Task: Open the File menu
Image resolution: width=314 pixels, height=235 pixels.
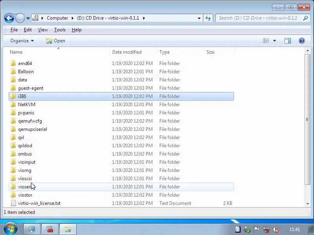Action: coord(14,30)
